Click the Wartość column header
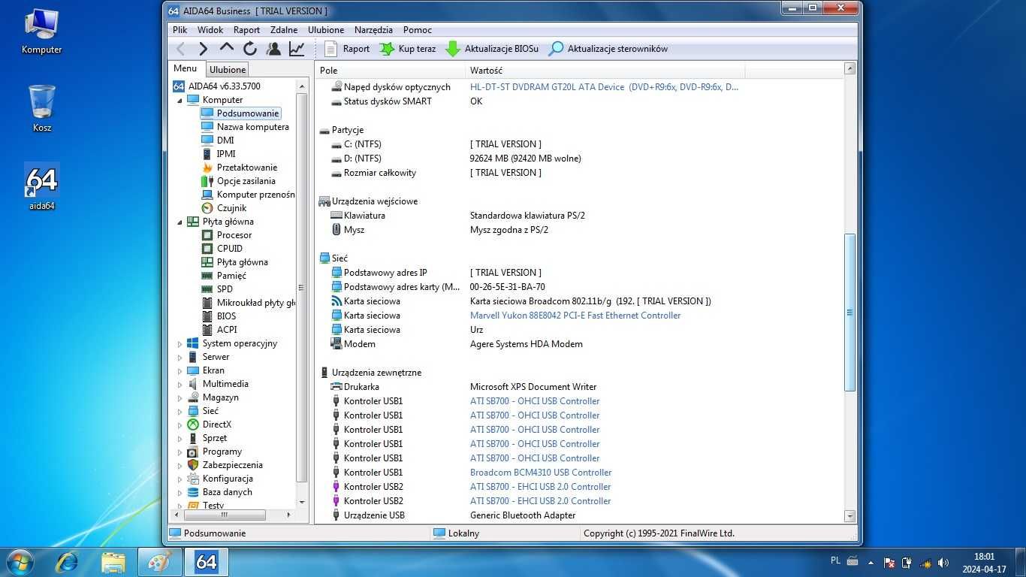1026x577 pixels. coord(605,70)
